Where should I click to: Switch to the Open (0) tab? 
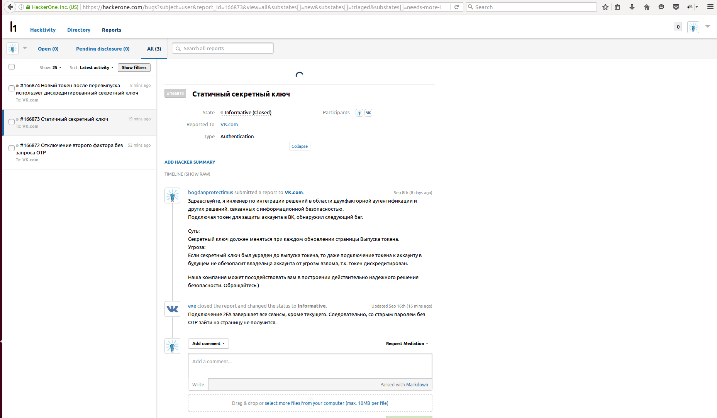click(x=48, y=49)
